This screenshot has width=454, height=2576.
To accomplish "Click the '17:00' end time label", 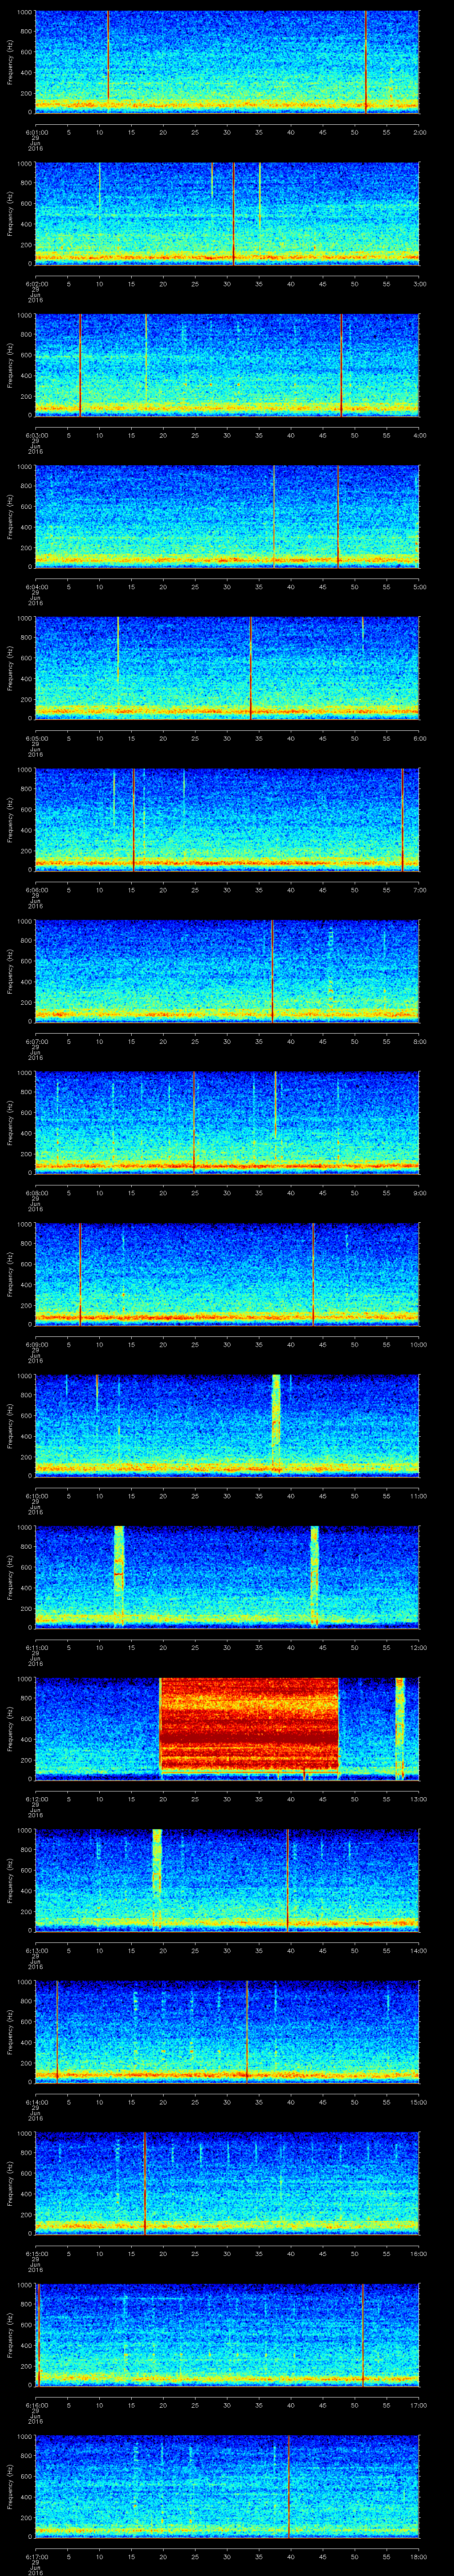I will [419, 2405].
